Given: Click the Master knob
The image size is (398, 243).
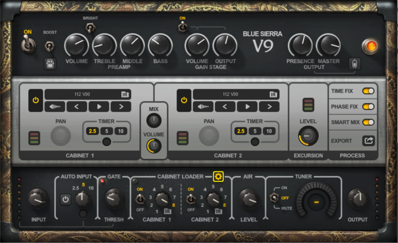Looking at the screenshot, I should pyautogui.click(x=328, y=46).
